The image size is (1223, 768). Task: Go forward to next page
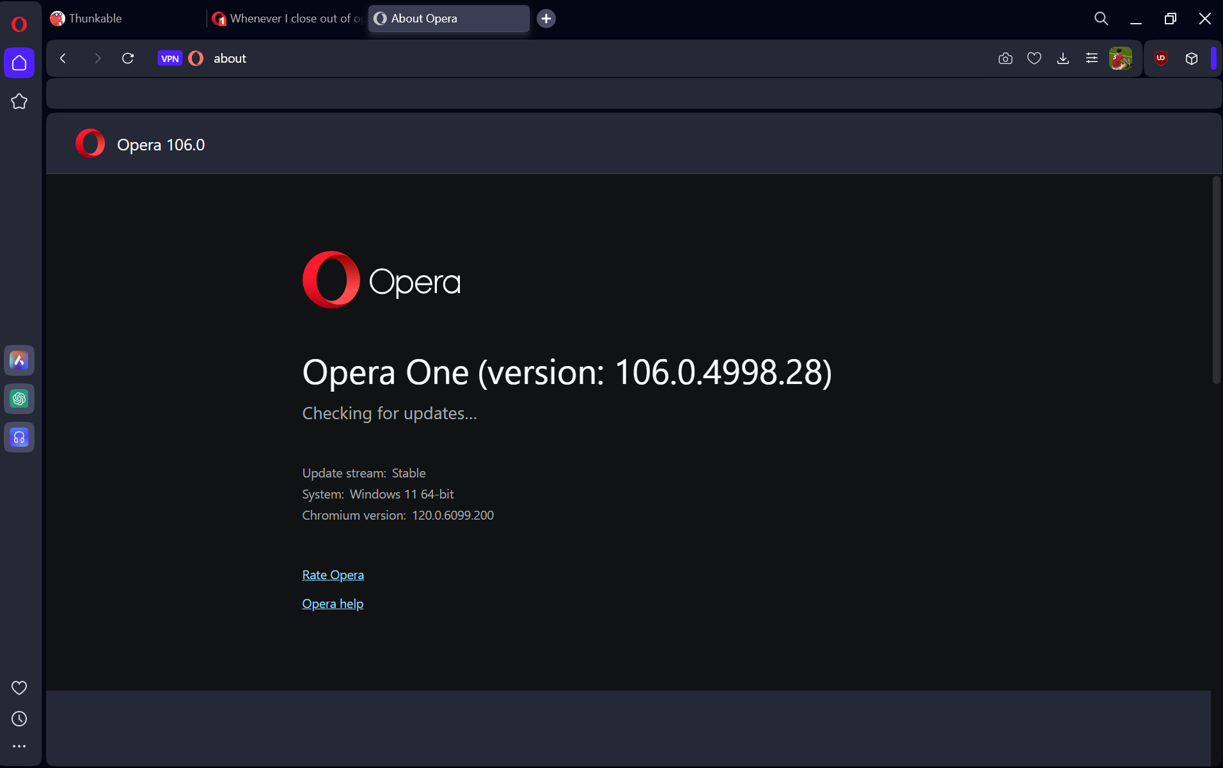pyautogui.click(x=97, y=58)
